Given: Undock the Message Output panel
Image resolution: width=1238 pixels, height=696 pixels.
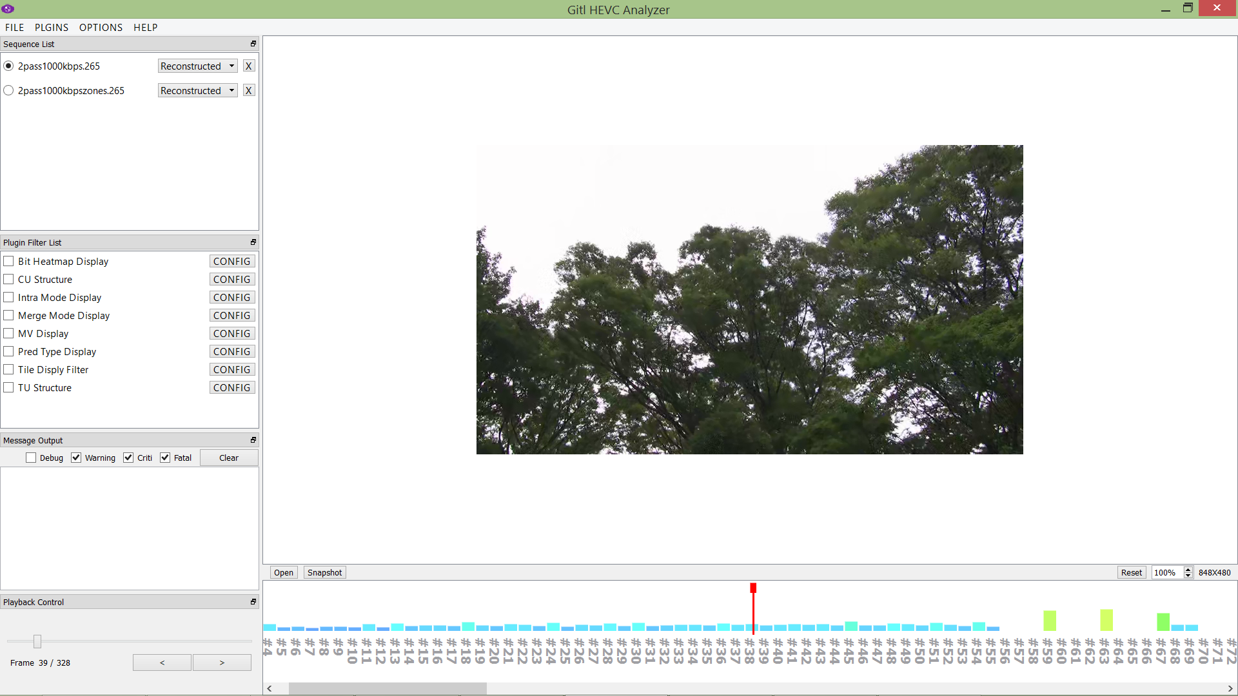Looking at the screenshot, I should point(253,440).
